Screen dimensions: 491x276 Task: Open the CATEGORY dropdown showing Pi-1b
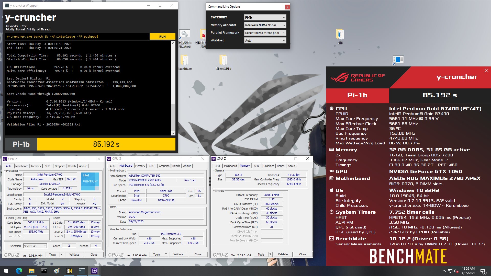(x=265, y=17)
